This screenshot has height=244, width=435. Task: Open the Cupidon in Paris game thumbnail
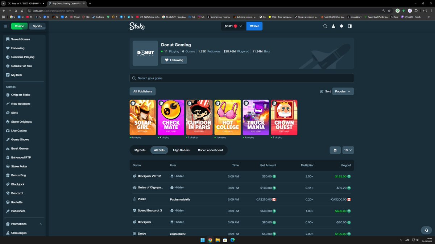coord(199,117)
